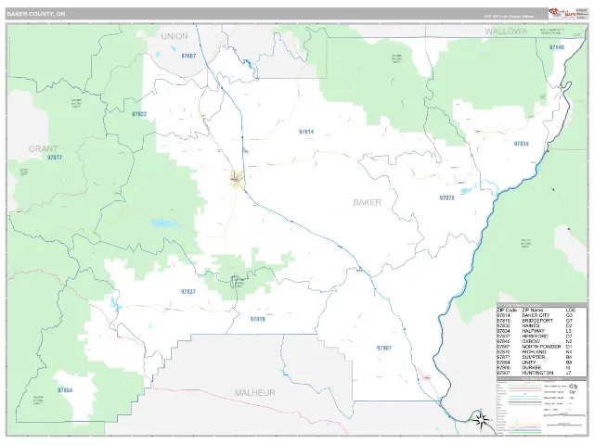Image resolution: width=594 pixels, height=445 pixels.
Task: Select UNITY in the legend table
Action: [529, 362]
